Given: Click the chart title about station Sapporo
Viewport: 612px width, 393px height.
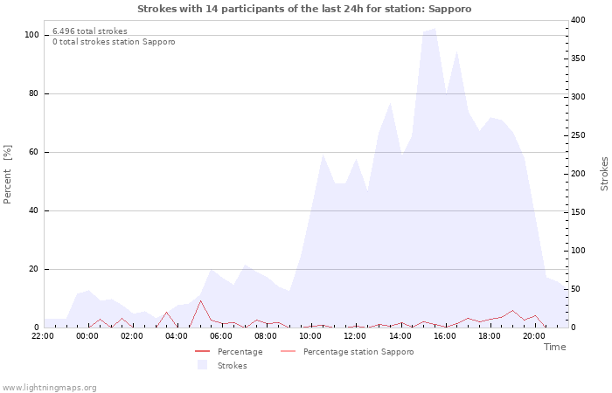Looking at the screenshot, I should (304, 9).
